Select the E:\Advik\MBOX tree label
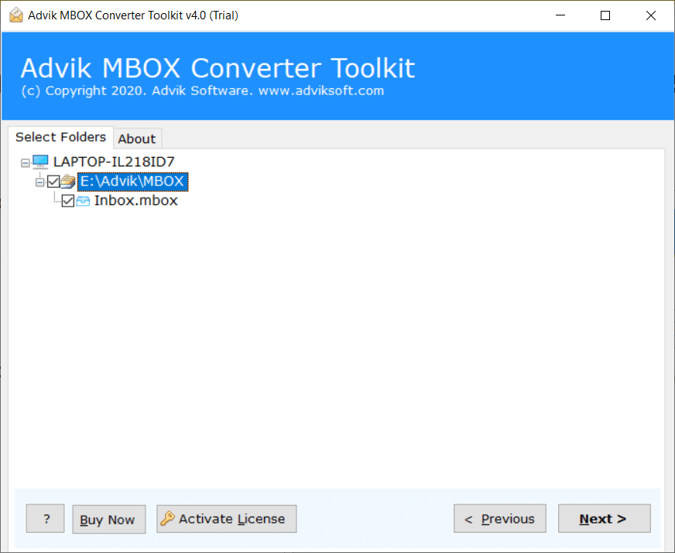The height and width of the screenshot is (553, 675). [132, 182]
